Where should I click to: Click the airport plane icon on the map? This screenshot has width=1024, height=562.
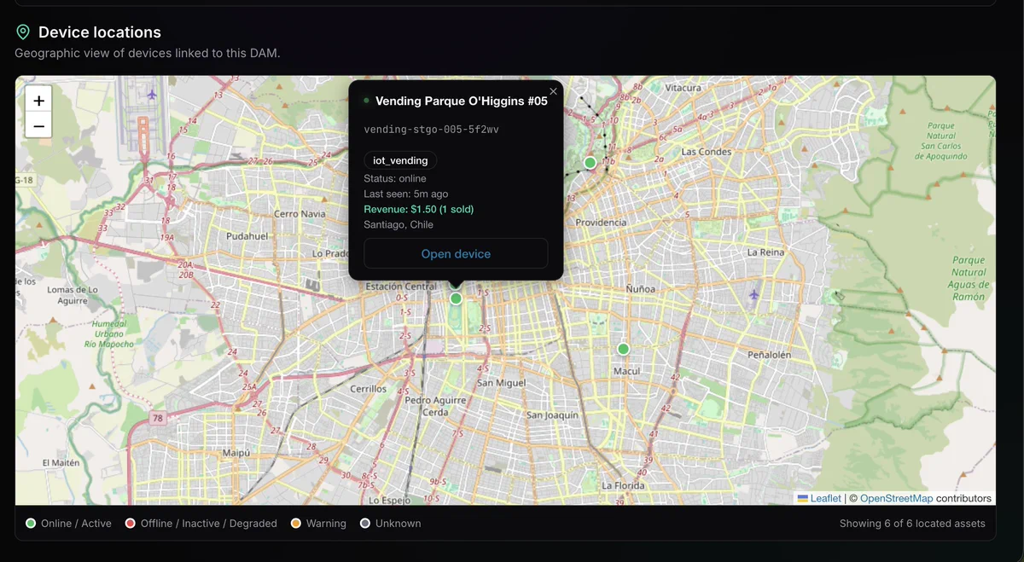(x=152, y=94)
